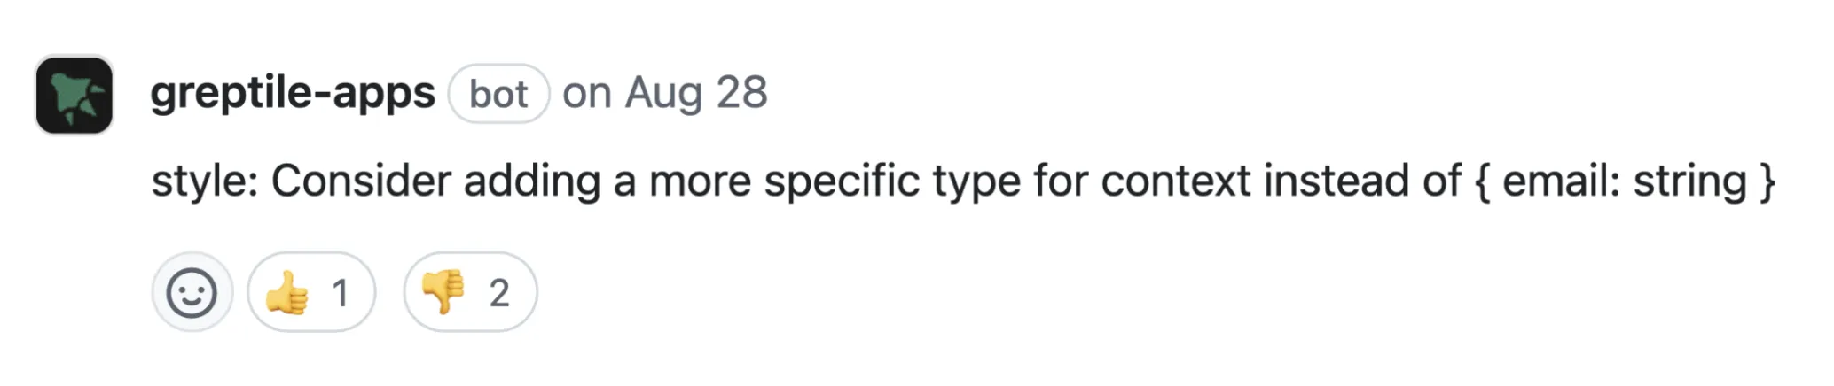Click the word Consider in the comment
This screenshot has height=386, width=1834.
(x=360, y=181)
